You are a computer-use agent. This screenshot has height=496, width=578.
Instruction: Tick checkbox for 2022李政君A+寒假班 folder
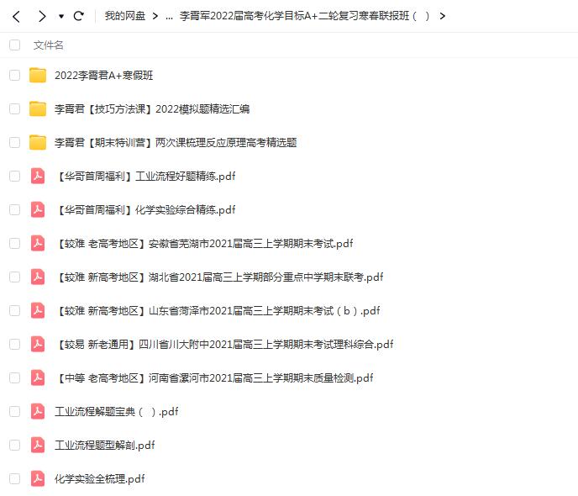pyautogui.click(x=14, y=75)
